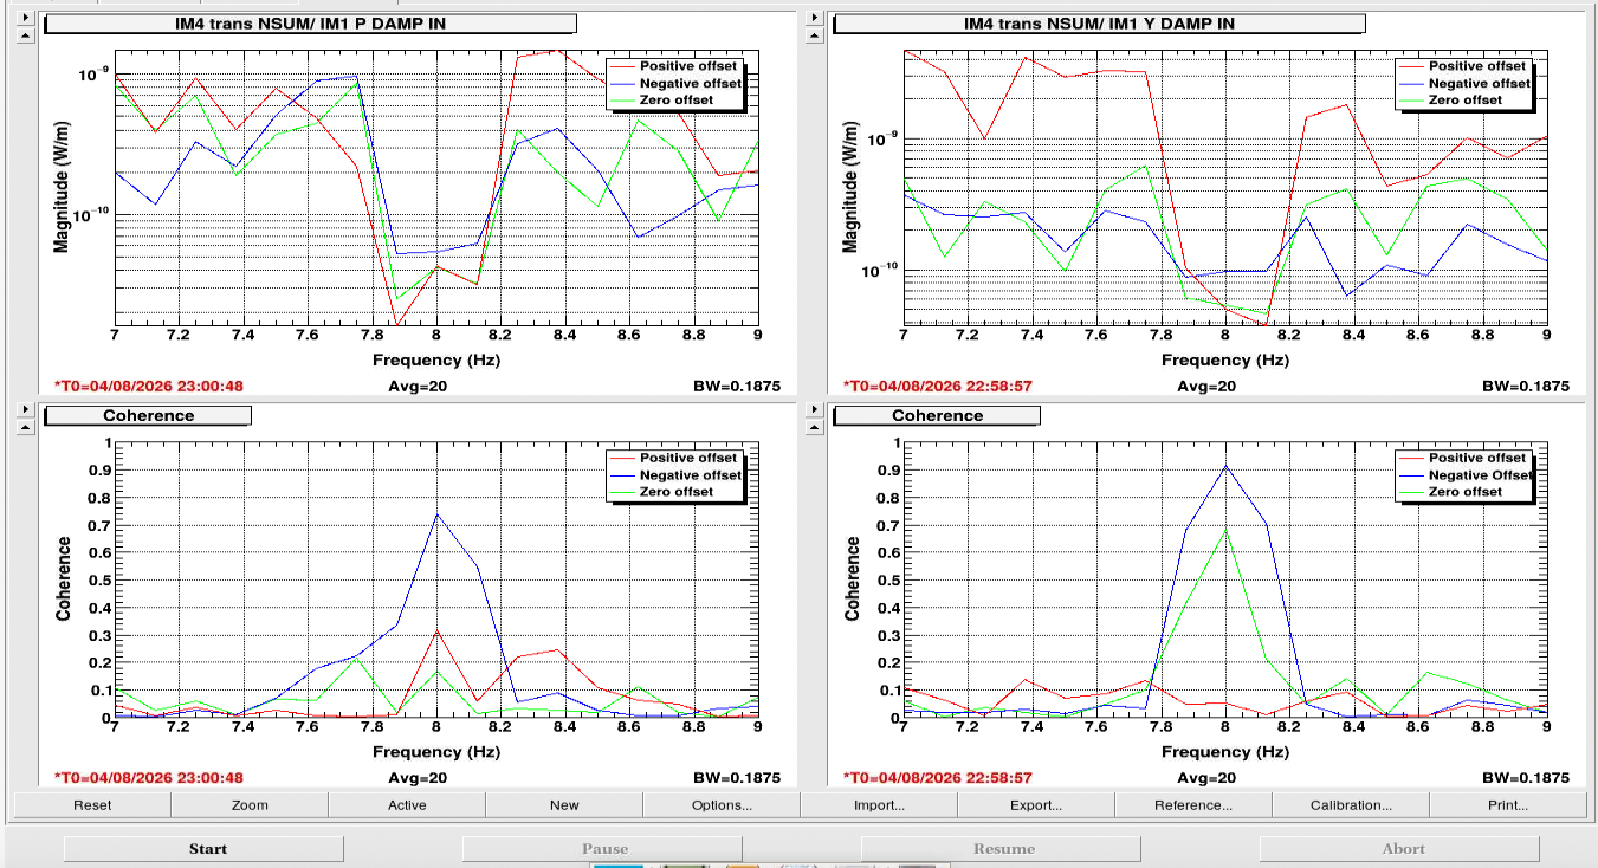Screen dimensions: 1598x868
Task: Open the Calibration... dialog
Action: [1350, 805]
